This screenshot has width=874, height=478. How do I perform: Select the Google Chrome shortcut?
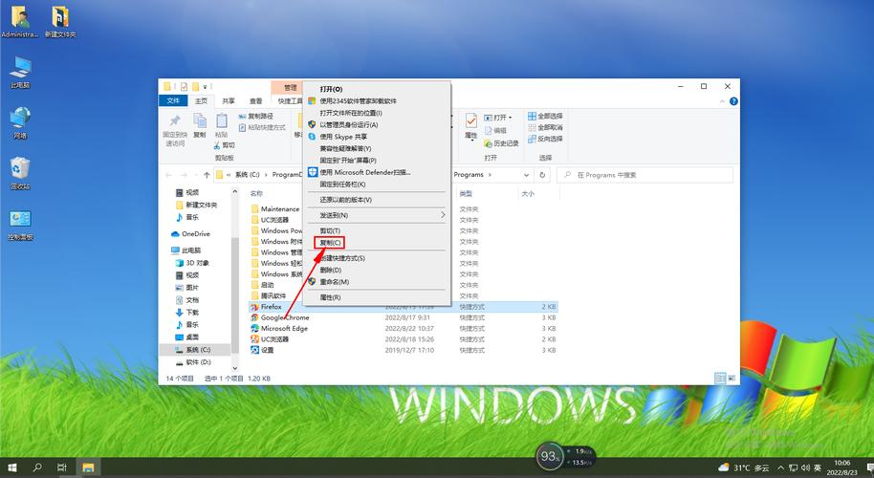point(285,317)
